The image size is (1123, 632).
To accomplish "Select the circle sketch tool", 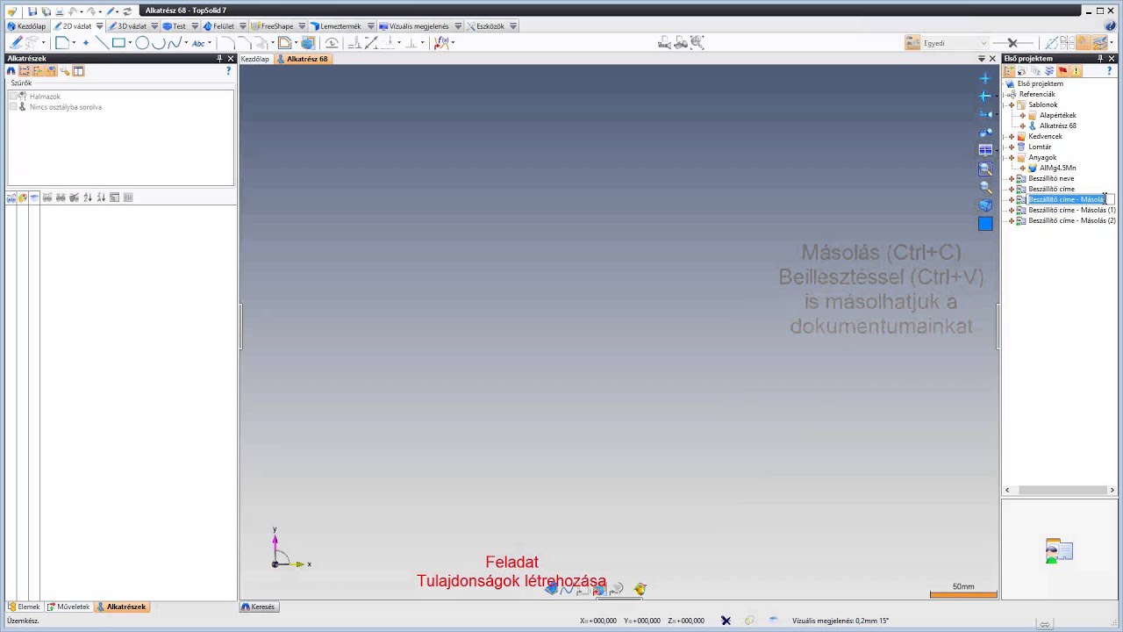I will 141,43.
